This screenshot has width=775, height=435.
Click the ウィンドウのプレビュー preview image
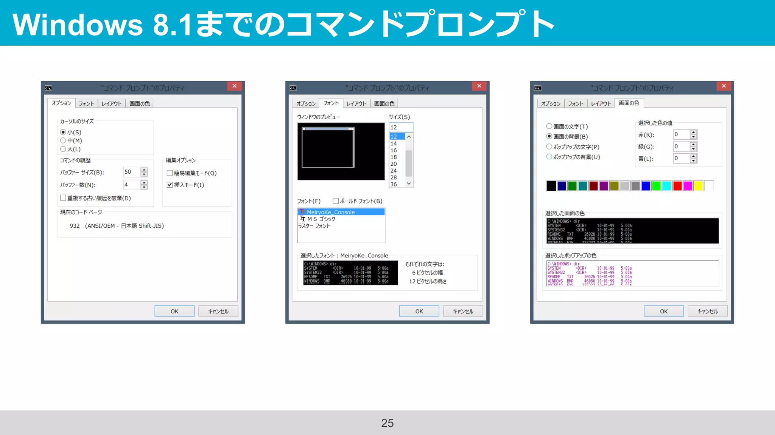click(x=341, y=151)
